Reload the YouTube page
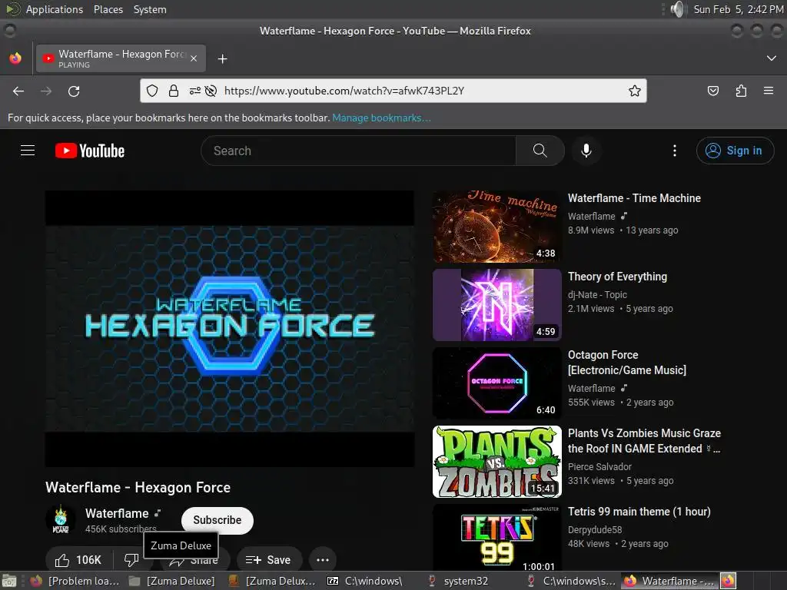787x590 pixels. 74,91
